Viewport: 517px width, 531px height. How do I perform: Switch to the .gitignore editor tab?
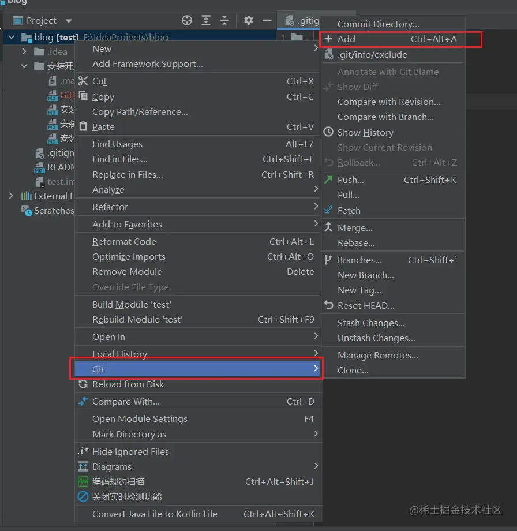(299, 21)
